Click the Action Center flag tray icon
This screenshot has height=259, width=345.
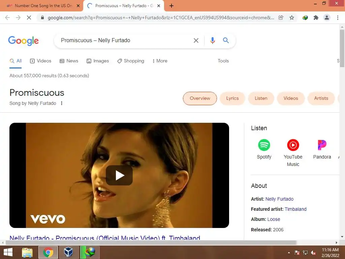pos(297,253)
